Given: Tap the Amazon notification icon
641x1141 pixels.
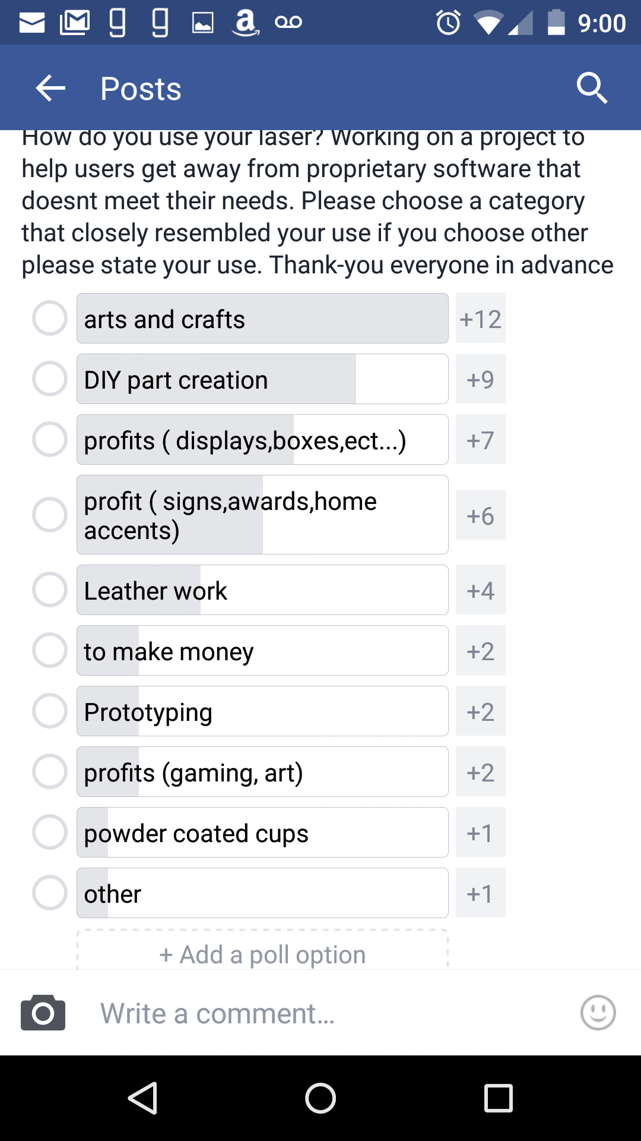Looking at the screenshot, I should pos(245,23).
